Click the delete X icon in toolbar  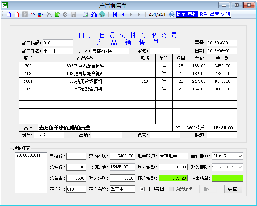coord(49,14)
